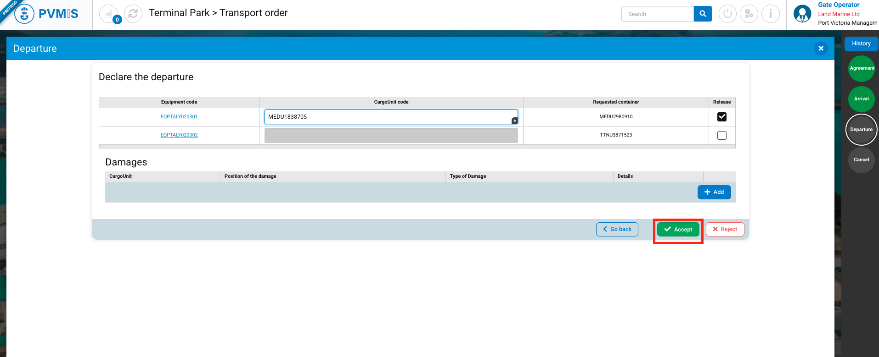This screenshot has height=357, width=879.
Task: Click the information icon in header
Action: pos(771,14)
